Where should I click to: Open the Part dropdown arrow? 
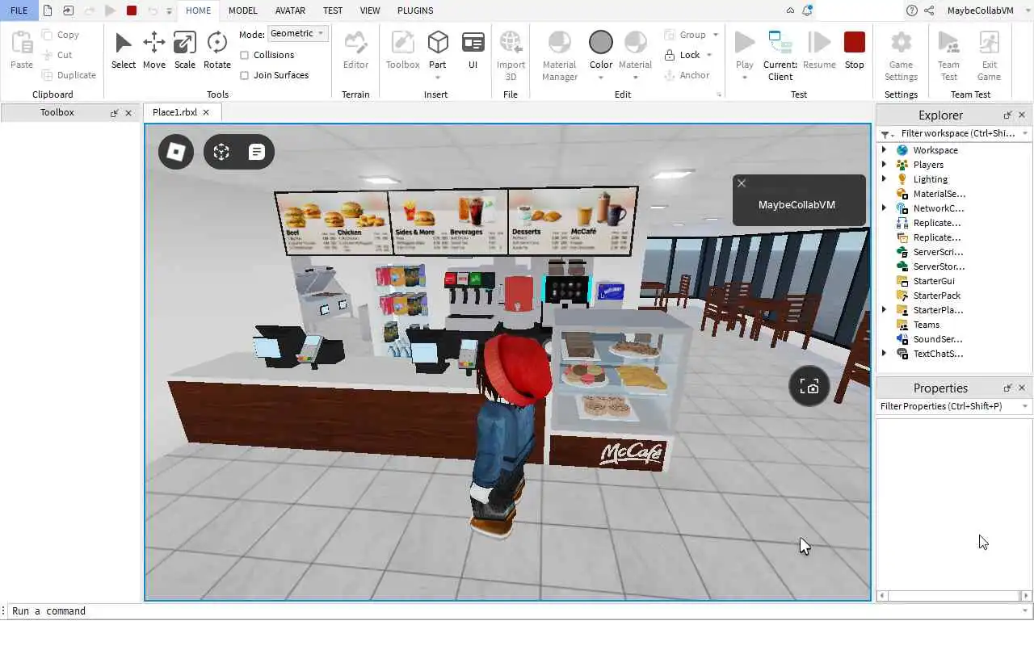(438, 78)
